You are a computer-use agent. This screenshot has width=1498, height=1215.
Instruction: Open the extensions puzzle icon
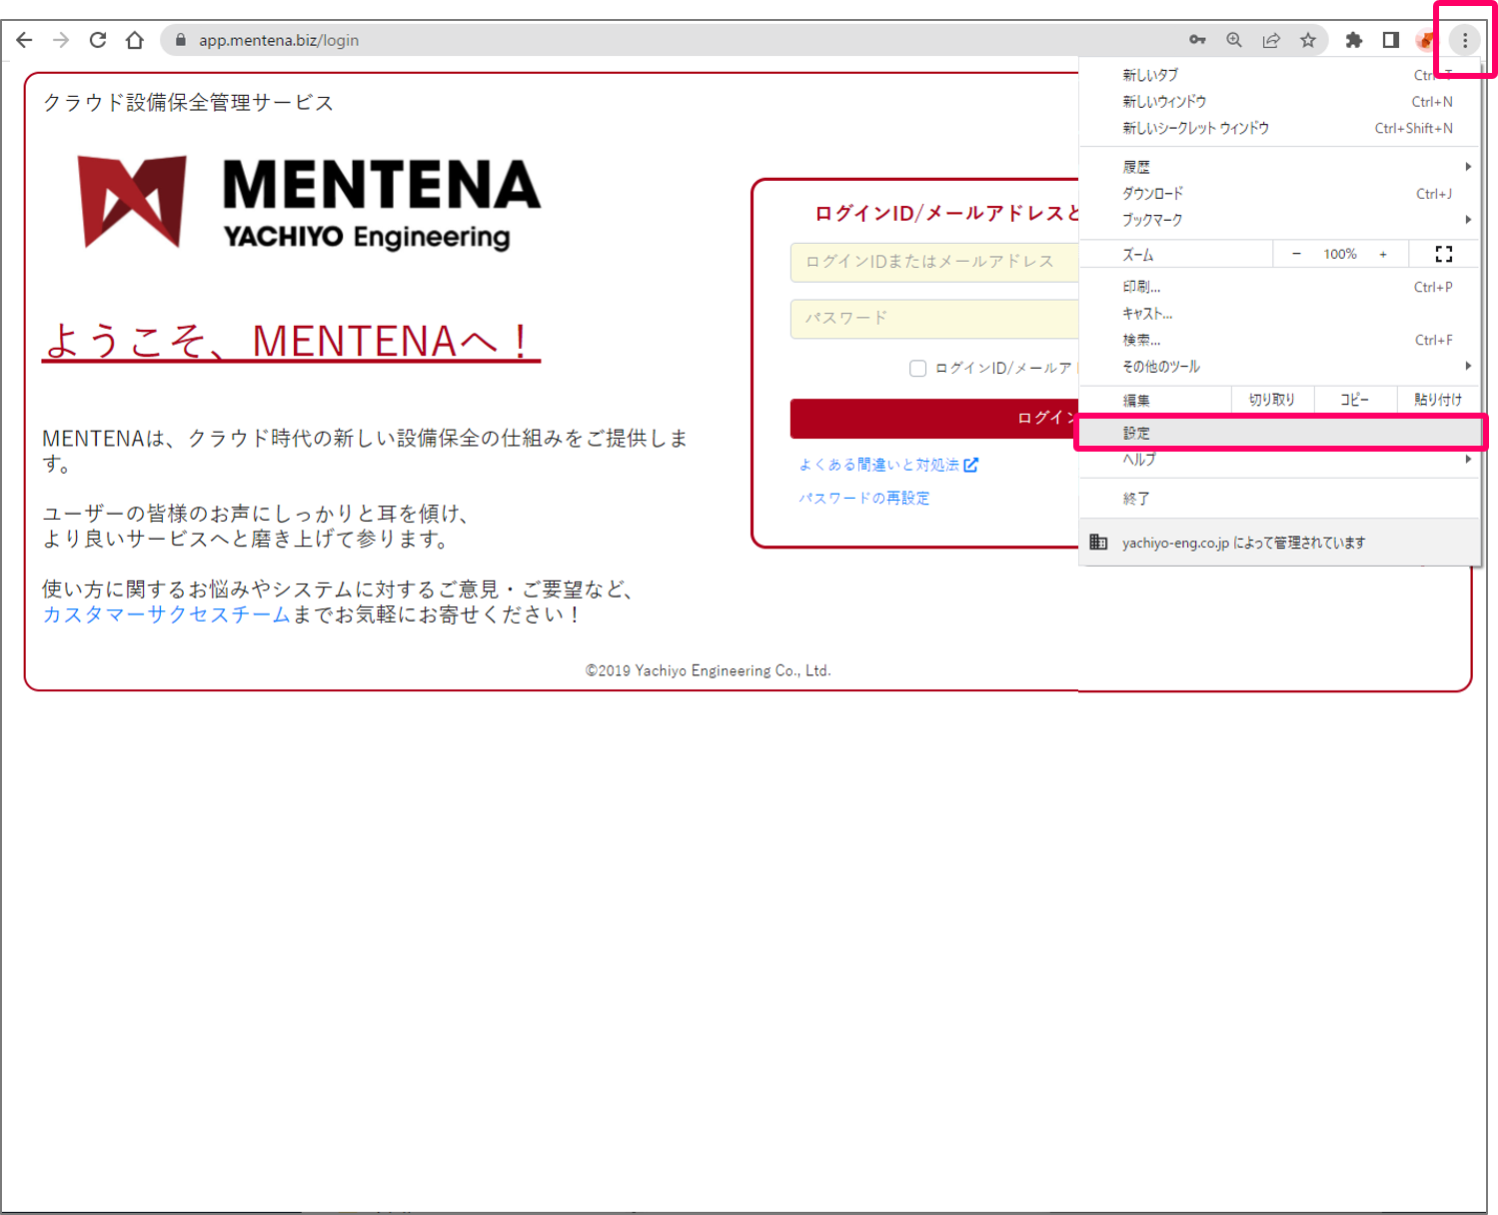[1353, 40]
